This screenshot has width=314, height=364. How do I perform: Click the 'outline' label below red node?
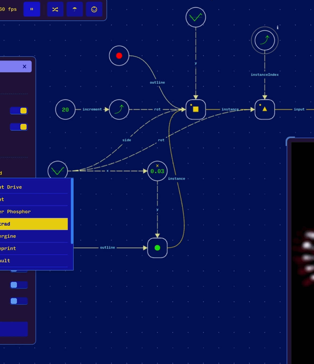(x=157, y=82)
